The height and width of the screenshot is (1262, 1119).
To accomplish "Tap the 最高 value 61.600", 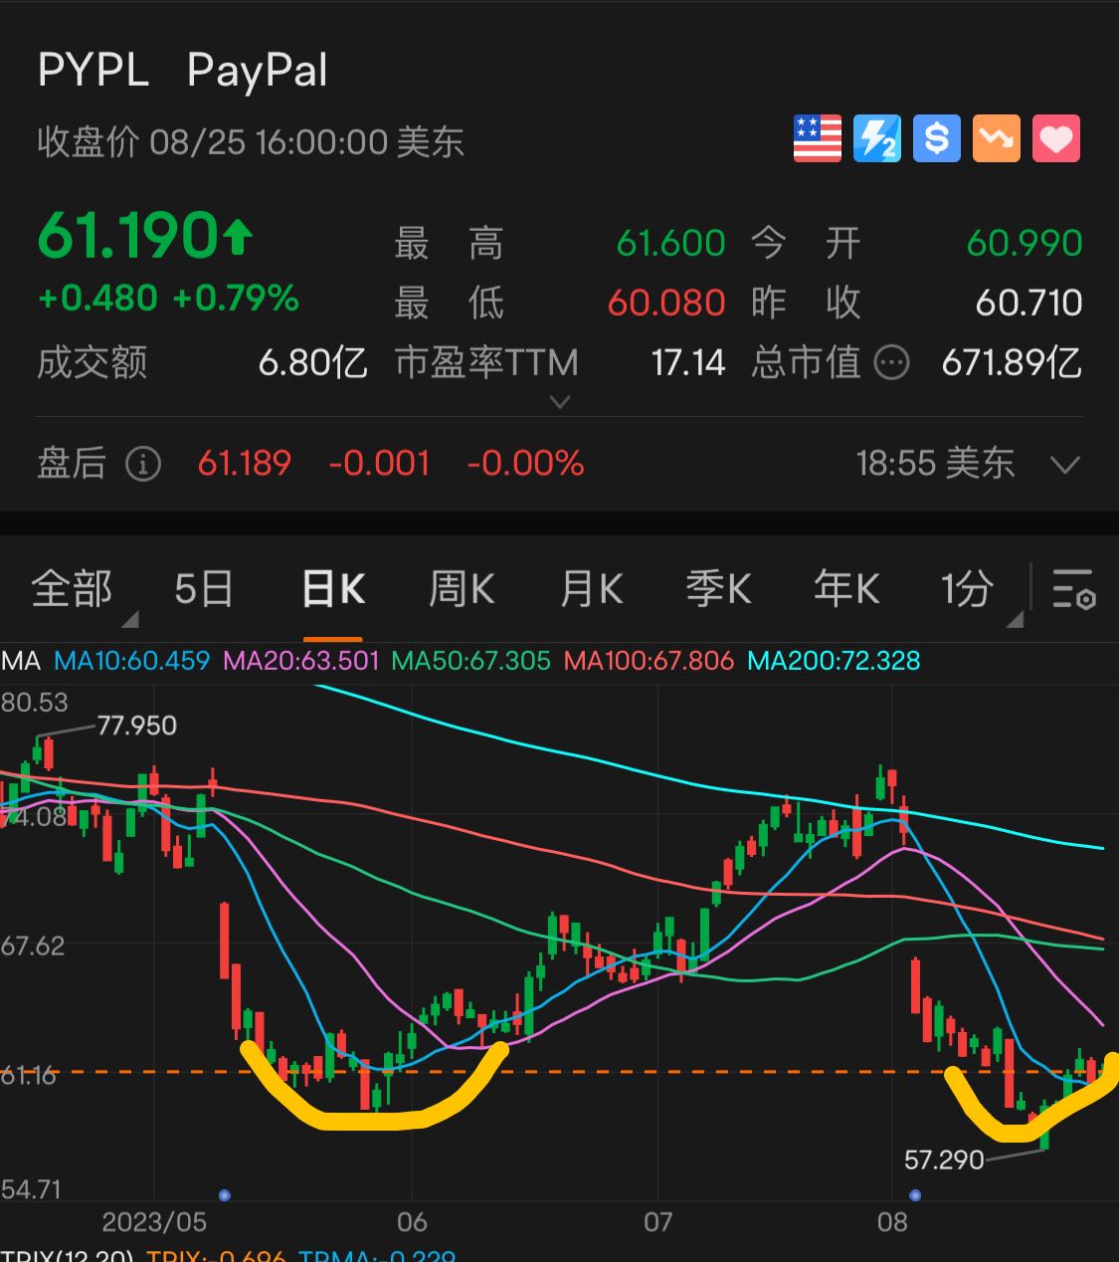I will click(x=670, y=243).
